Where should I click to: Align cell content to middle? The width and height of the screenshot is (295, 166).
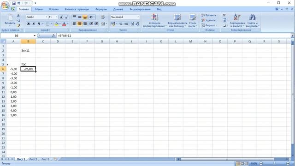[x=80, y=17]
